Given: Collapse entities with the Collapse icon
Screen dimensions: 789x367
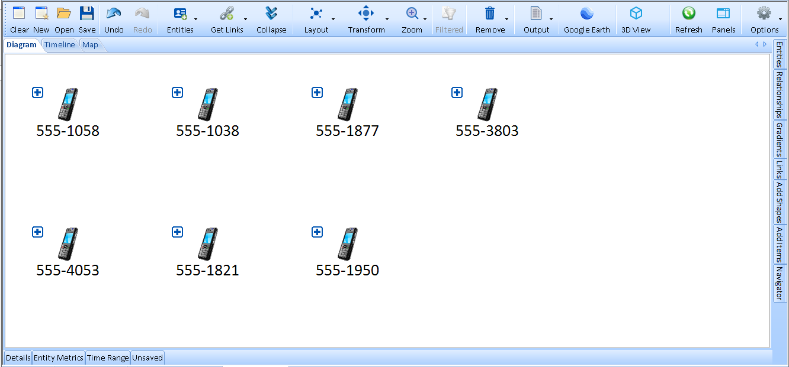Looking at the screenshot, I should coord(271,14).
